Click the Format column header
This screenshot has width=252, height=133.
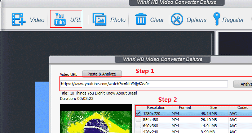click(185, 107)
